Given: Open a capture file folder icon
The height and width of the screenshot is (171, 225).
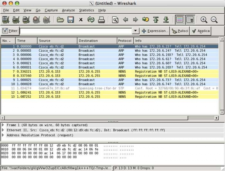Looking at the screenshot, I should click(x=60, y=20).
